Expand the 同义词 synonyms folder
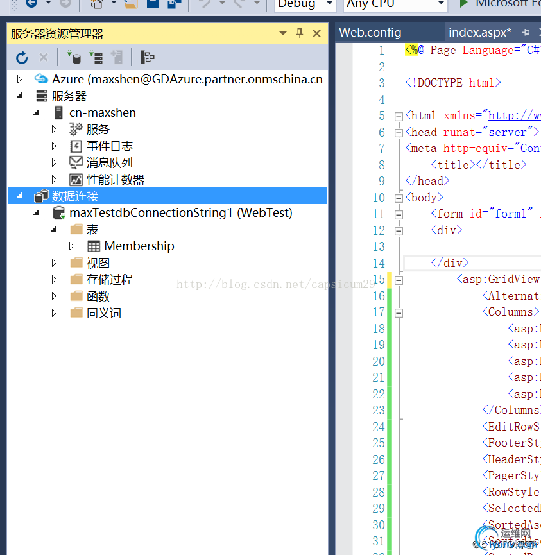This screenshot has width=541, height=555. (54, 312)
